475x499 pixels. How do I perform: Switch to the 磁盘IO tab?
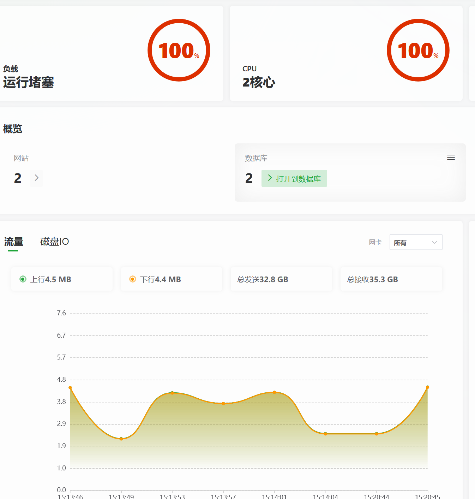click(54, 242)
